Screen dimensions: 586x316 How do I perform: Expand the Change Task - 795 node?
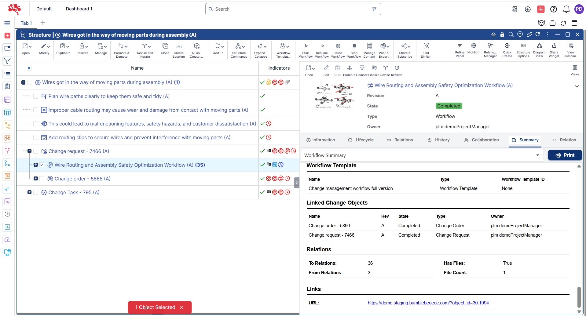[x=29, y=192]
